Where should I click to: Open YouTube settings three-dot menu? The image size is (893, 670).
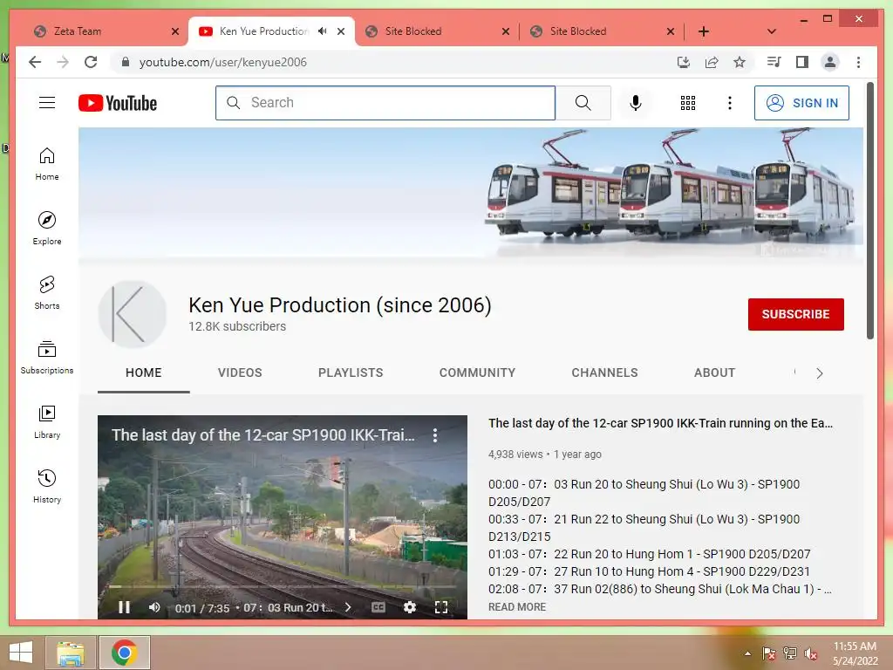(x=730, y=103)
